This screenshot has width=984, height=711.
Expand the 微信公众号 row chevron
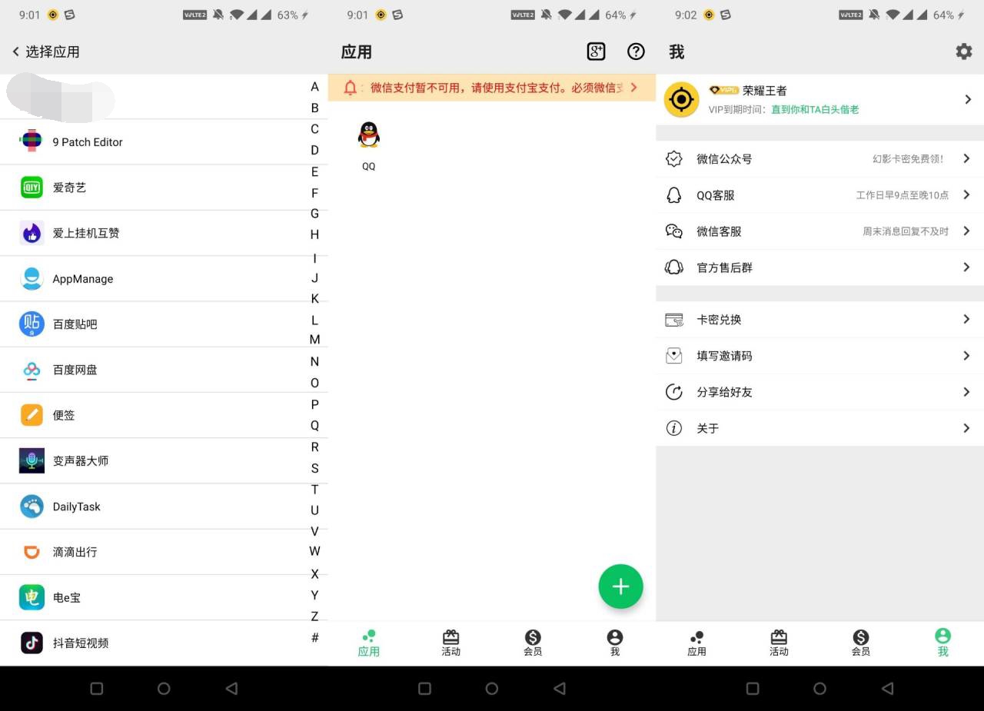[966, 158]
